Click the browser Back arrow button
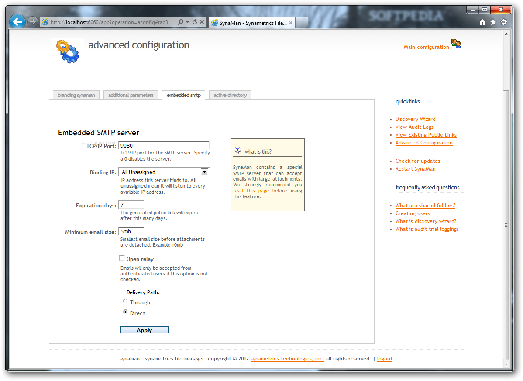 (x=17, y=22)
